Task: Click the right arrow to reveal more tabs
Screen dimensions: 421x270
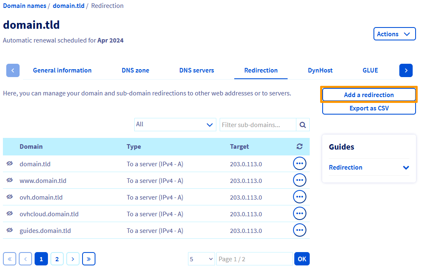Action: 406,70
